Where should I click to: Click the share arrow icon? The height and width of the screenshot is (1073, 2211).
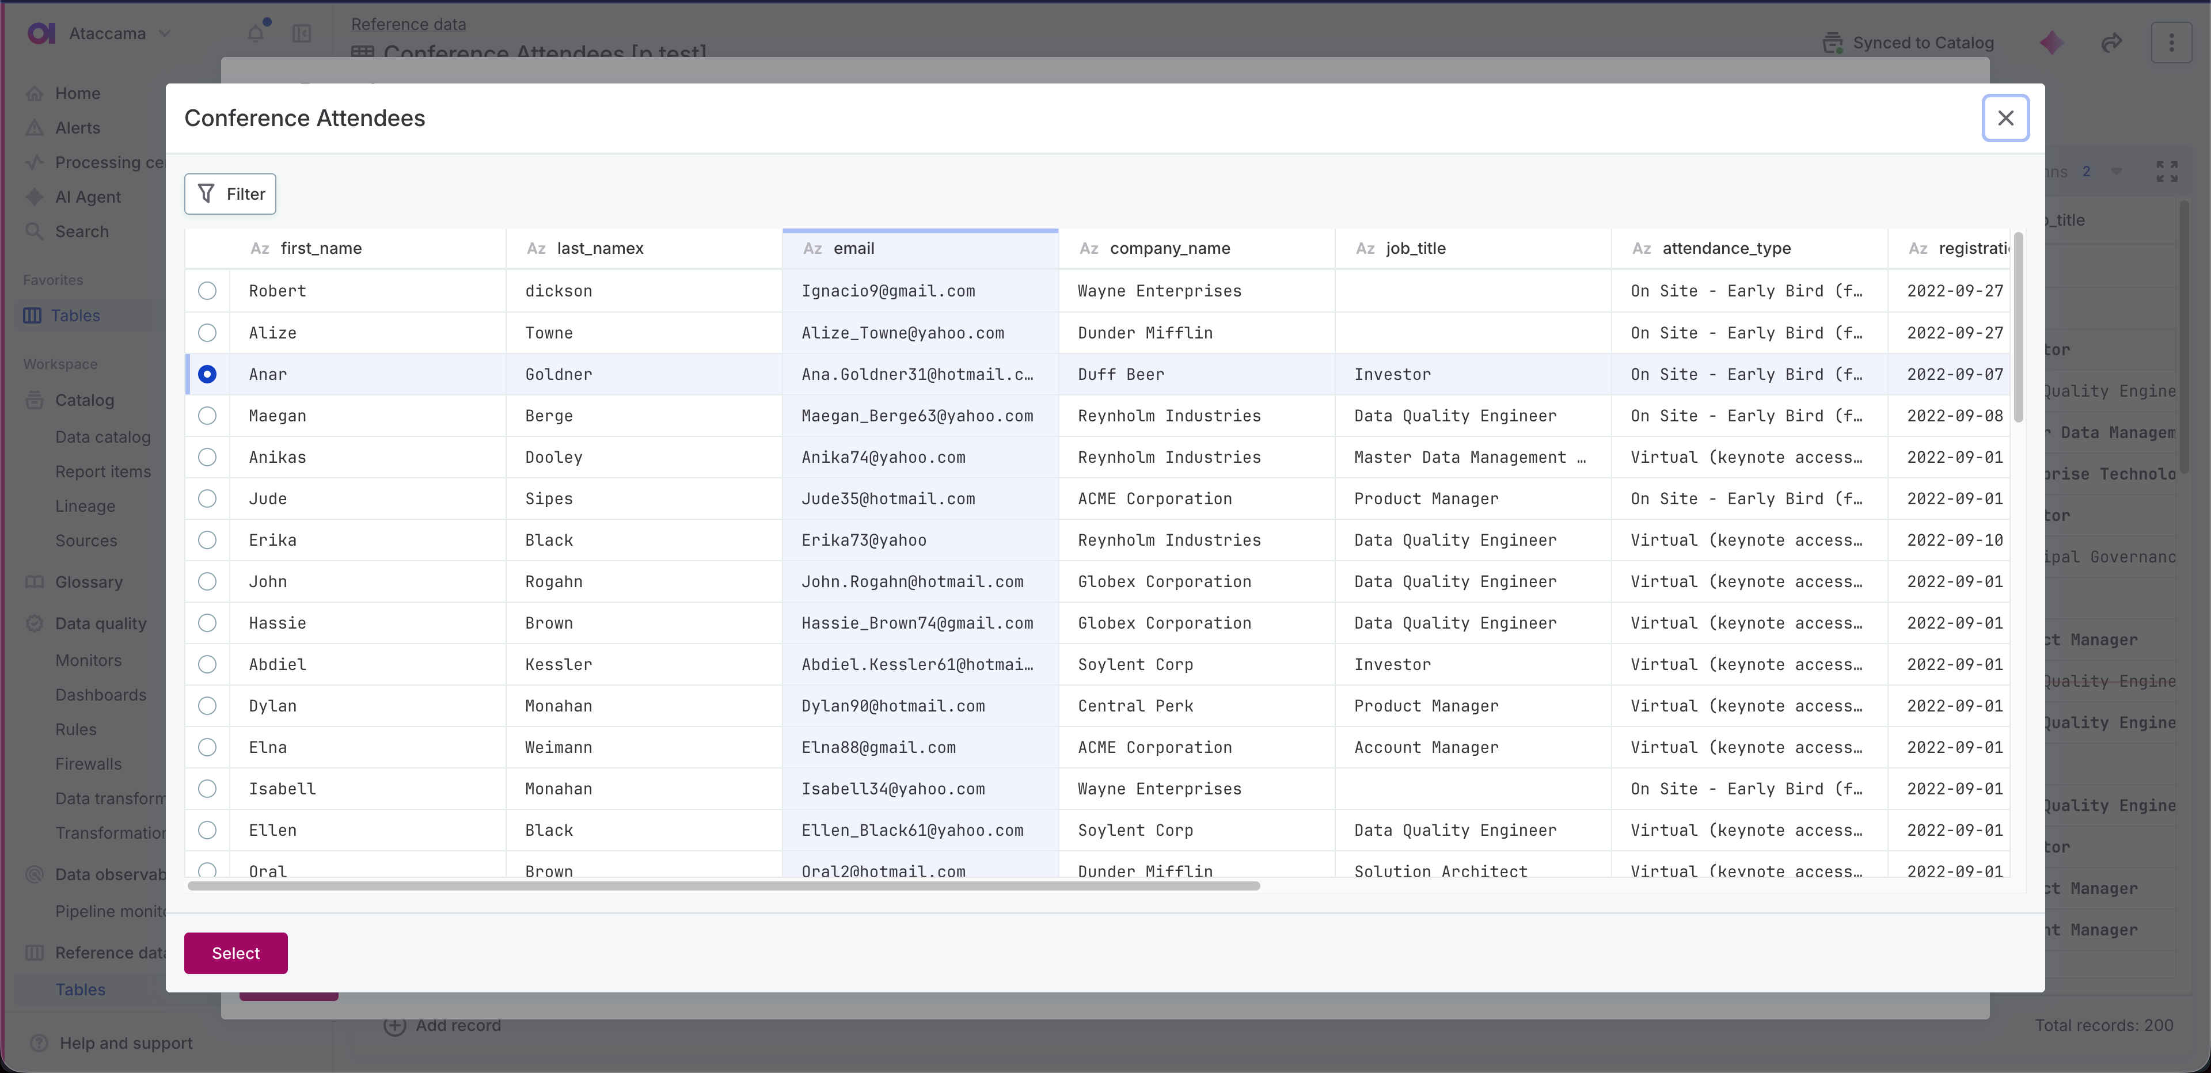point(2111,42)
